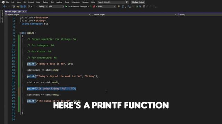Click the yellow toolbar icon right of the Auto dropdown
Viewport: 222px width, 124px height.
pyautogui.click(x=119, y=7)
